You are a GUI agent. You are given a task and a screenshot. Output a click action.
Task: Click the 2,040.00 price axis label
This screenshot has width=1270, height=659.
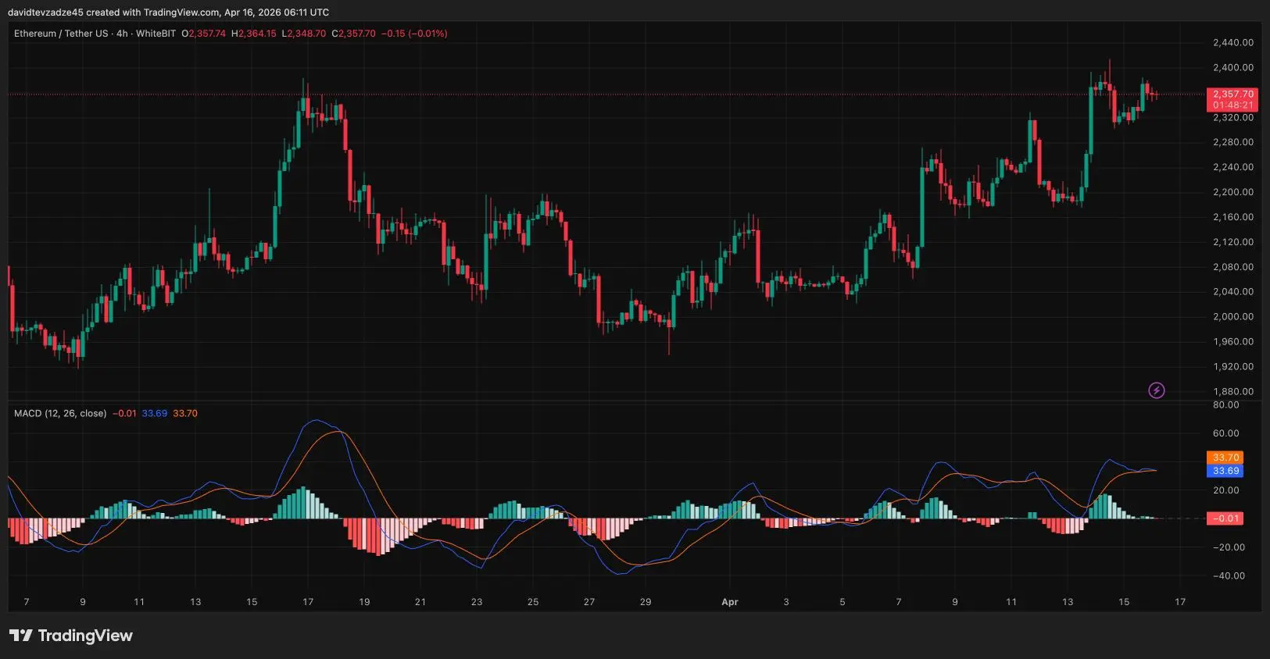1233,291
